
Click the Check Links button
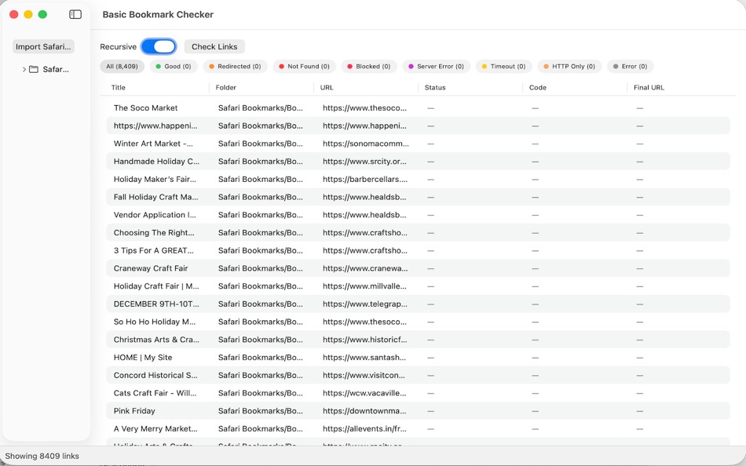tap(214, 46)
